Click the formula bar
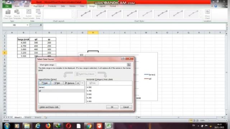The width and height of the screenshot is (230, 129). coord(134,26)
